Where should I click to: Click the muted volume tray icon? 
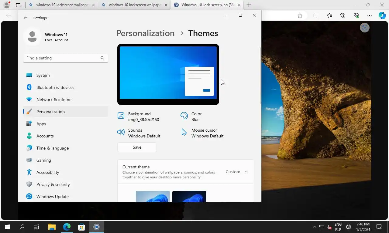(x=329, y=227)
